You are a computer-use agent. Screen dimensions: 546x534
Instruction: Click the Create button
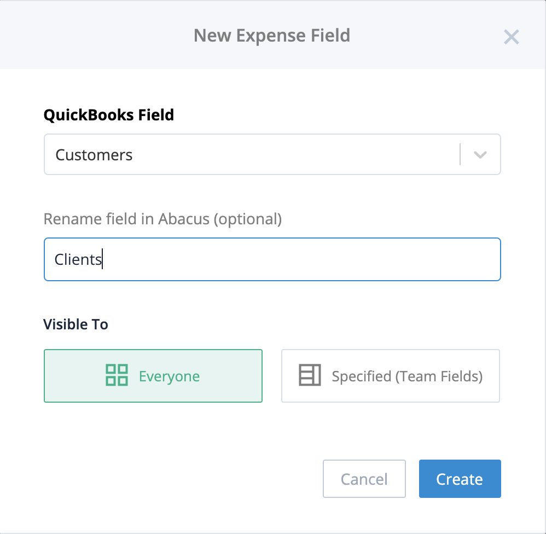click(460, 479)
